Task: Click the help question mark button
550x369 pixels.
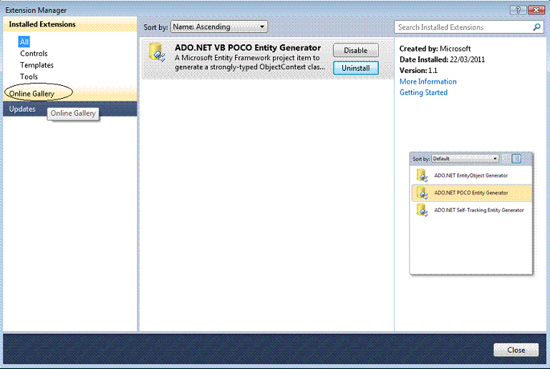Action: pyautogui.click(x=518, y=10)
